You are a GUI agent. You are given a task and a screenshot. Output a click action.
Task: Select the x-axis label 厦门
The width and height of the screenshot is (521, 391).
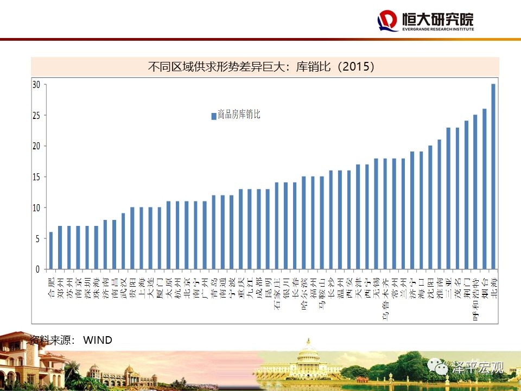click(160, 289)
